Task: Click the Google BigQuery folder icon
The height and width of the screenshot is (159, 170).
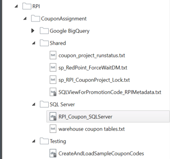Action: [x=44, y=31]
